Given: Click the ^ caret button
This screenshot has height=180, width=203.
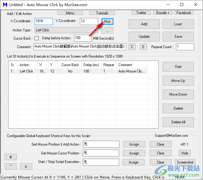Looking at the screenshot, I should (11, 166).
